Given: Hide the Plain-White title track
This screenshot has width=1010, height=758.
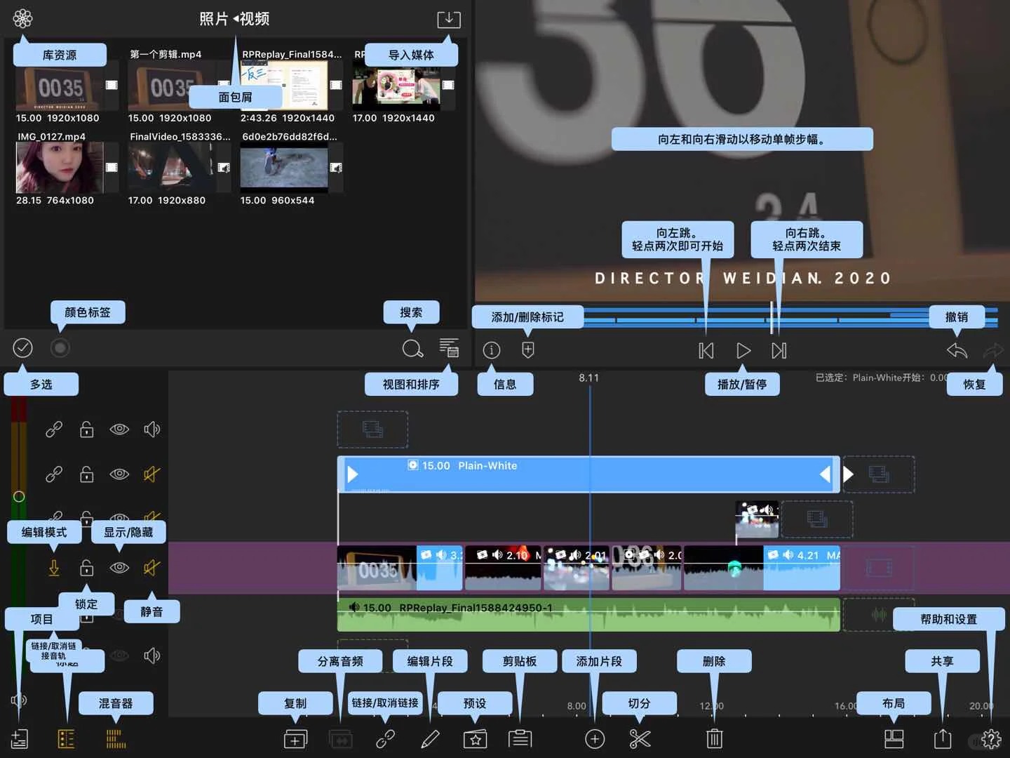Looking at the screenshot, I should coord(119,474).
